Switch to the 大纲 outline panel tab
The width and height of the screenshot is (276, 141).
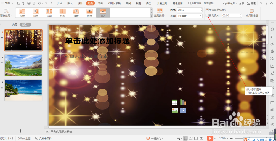point(14,25)
